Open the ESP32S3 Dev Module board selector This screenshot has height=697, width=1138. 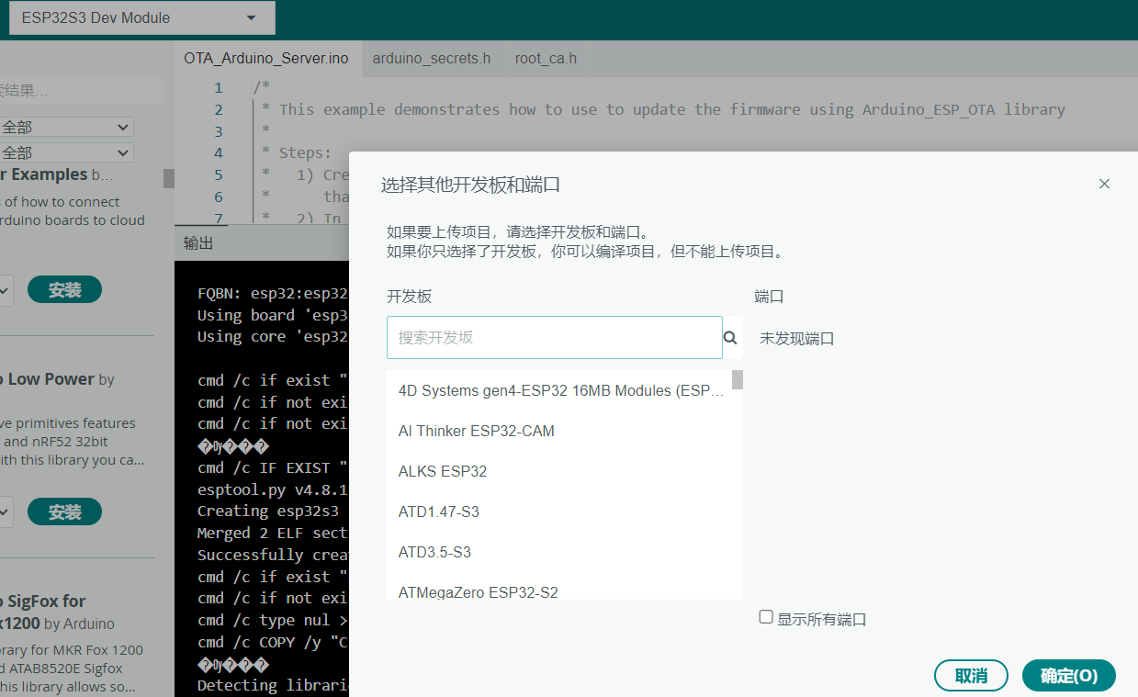141,17
